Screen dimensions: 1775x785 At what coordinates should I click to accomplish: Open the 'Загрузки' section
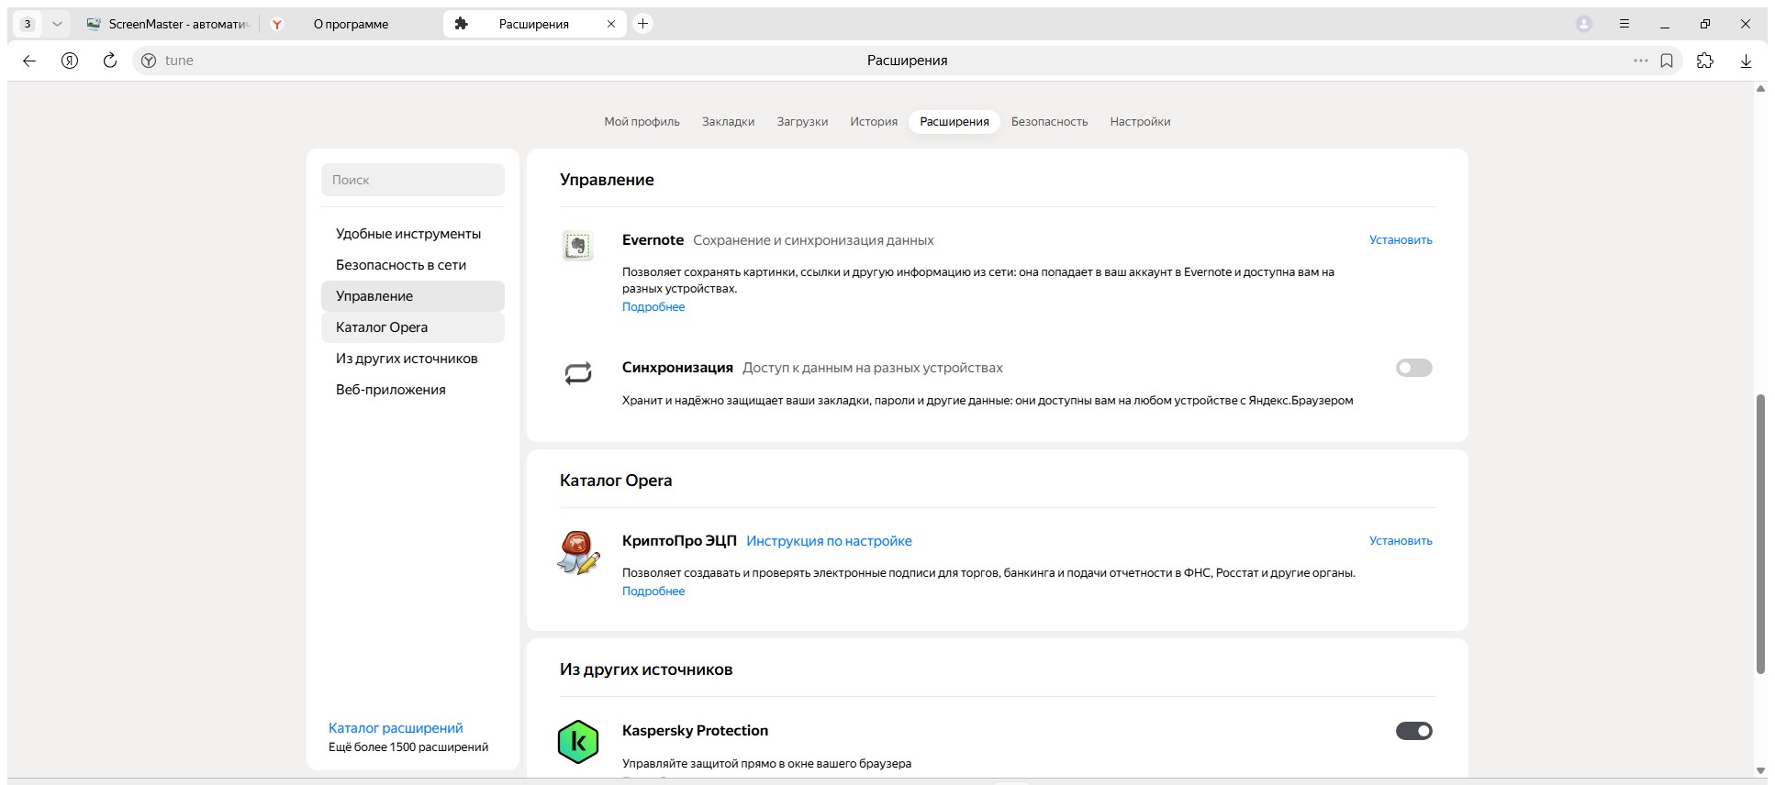point(802,122)
